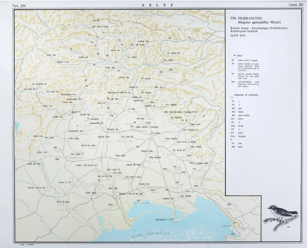
Task: Click the ASLEF header text
Action: 157,5
